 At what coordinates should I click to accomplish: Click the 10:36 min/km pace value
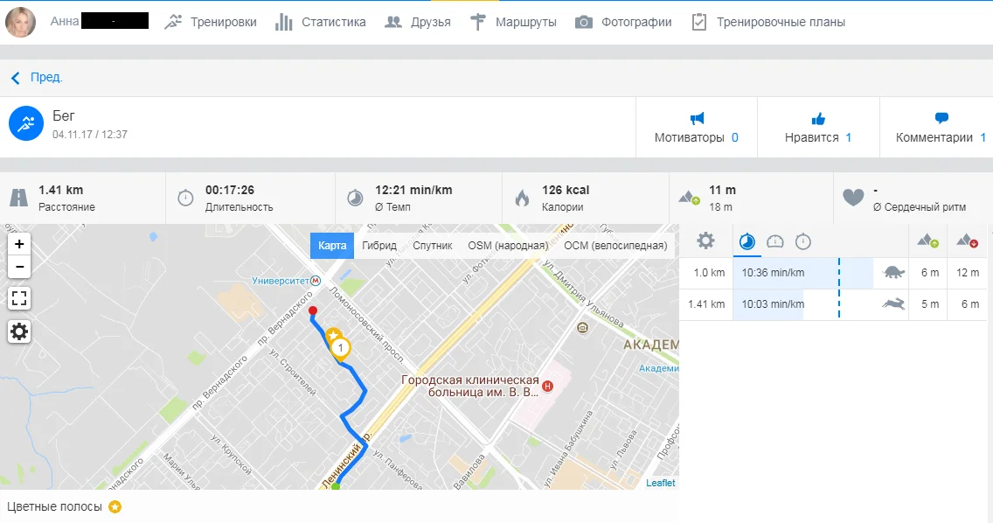773,273
